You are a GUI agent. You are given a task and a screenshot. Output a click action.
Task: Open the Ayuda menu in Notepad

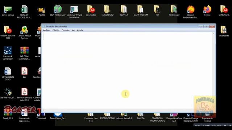pyautogui.click(x=80, y=30)
